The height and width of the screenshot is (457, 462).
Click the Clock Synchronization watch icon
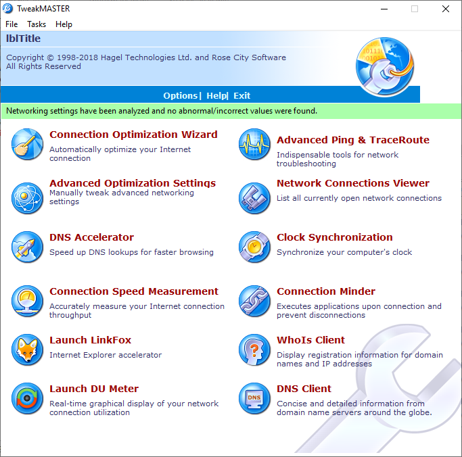[254, 247]
